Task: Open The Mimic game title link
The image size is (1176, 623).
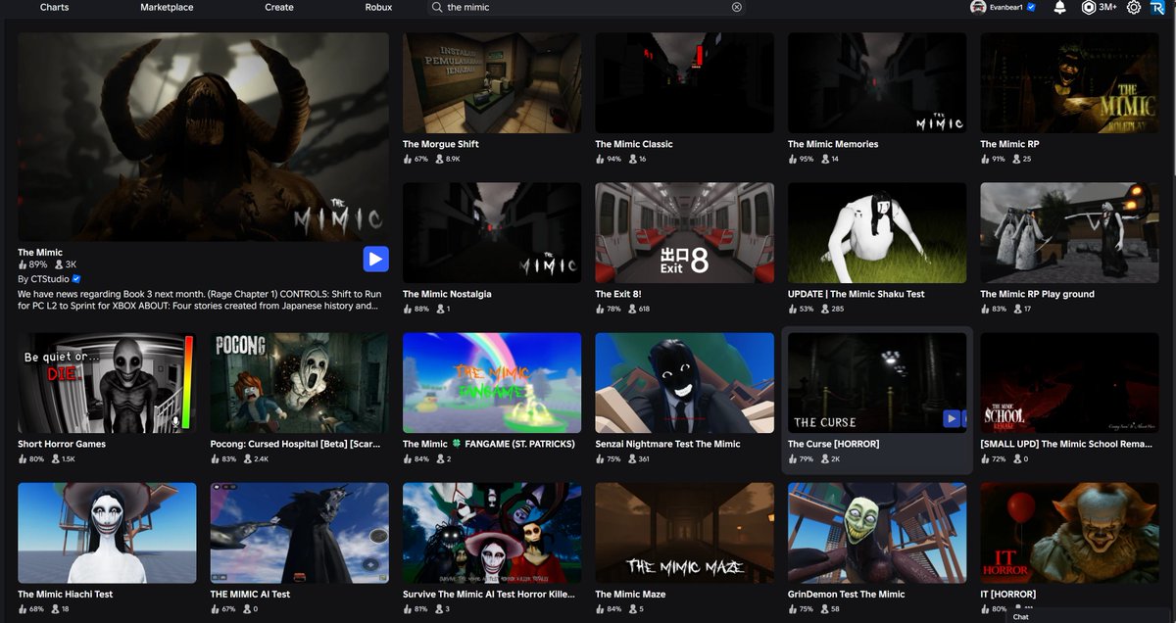Action: pos(40,253)
